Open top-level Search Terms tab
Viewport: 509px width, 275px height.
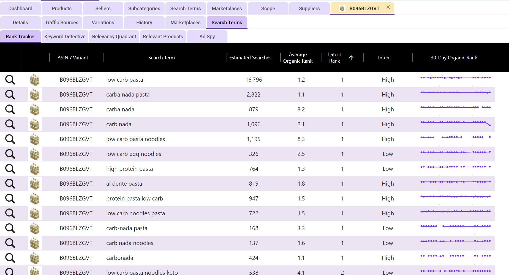(x=186, y=9)
